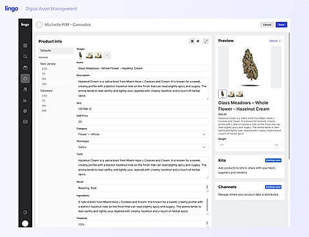Open the analytics chart icon in sidebar
Screen dimensions: 309x237
point(25,100)
